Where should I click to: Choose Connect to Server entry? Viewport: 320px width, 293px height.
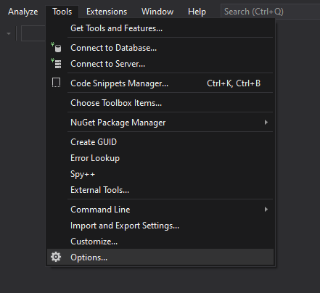(160, 64)
